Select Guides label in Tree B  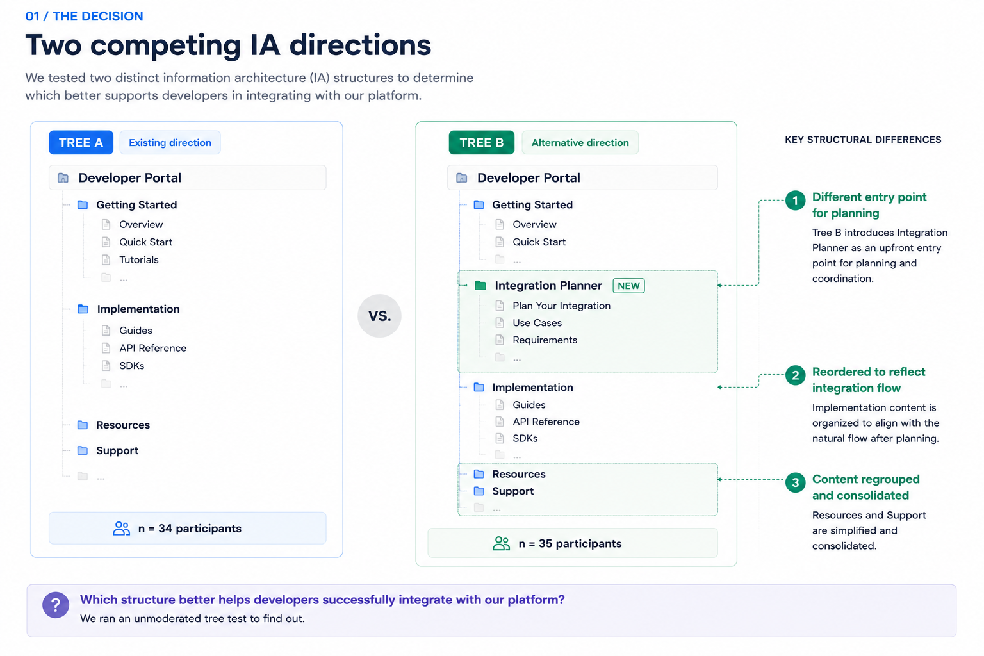tap(529, 405)
